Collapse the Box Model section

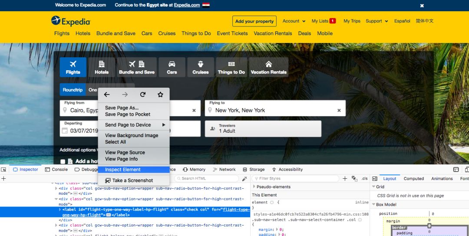(x=373, y=204)
